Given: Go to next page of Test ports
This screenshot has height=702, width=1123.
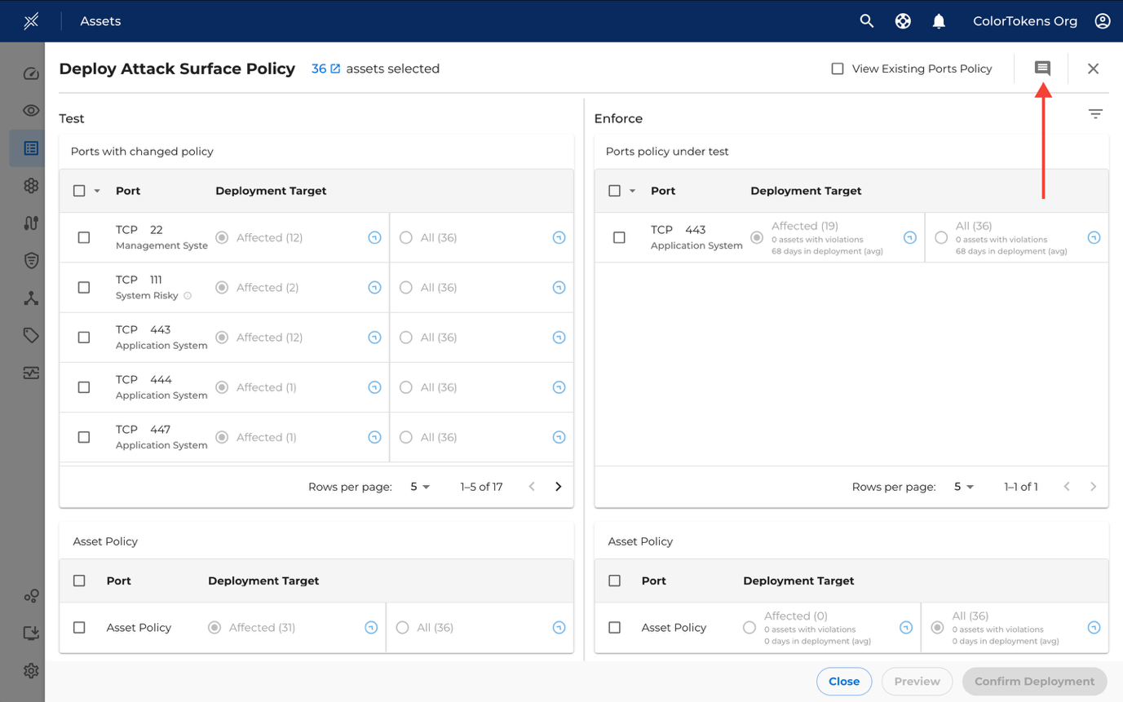Looking at the screenshot, I should (x=559, y=487).
